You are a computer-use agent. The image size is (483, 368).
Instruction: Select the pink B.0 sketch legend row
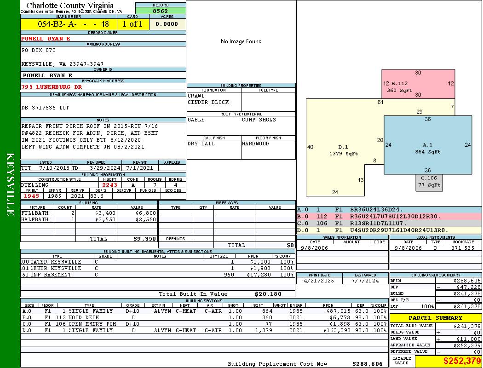[389, 216]
